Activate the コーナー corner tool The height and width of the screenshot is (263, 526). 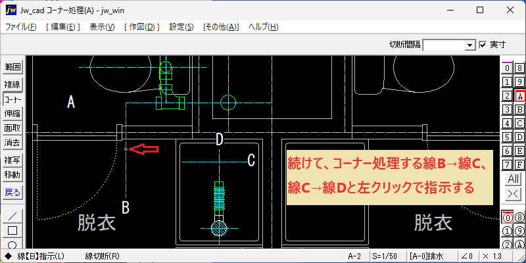point(12,99)
